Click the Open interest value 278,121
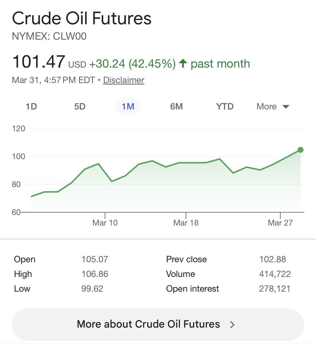Viewport: 316px width, 344px height. 275,289
